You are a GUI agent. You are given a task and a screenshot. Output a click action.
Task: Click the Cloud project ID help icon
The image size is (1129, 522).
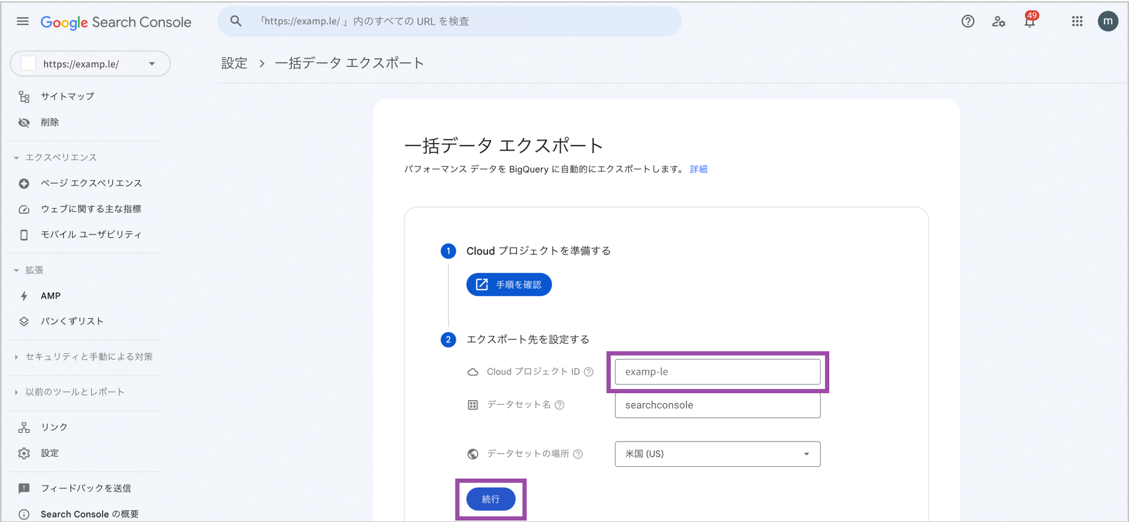tap(589, 372)
